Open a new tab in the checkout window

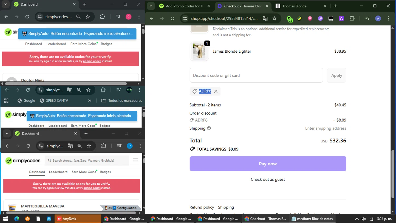click(x=335, y=6)
